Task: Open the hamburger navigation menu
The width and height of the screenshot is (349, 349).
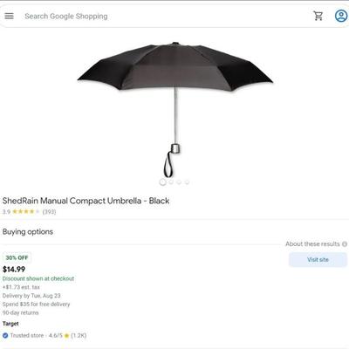Action: coord(10,16)
